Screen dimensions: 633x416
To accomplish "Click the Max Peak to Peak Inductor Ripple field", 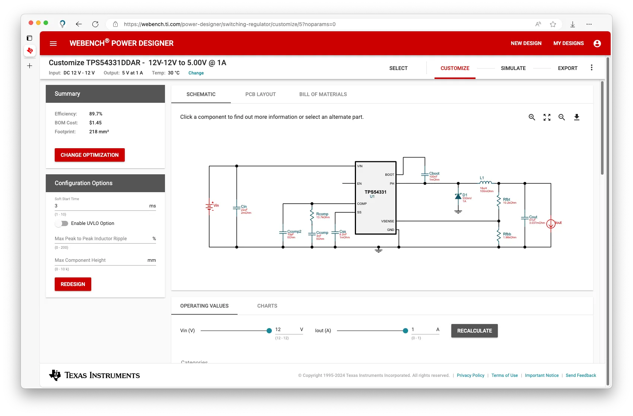I will 105,239.
